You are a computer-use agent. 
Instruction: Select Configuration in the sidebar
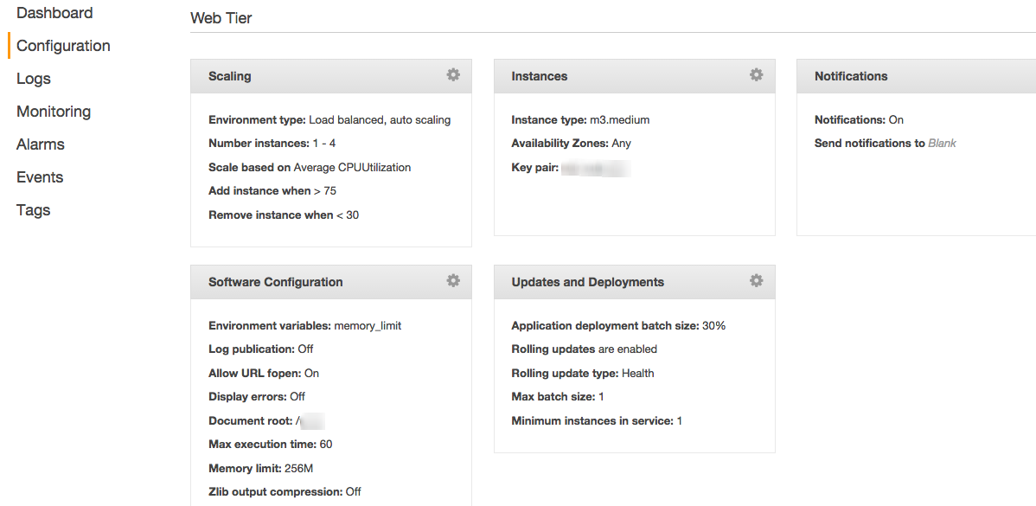pyautogui.click(x=63, y=46)
